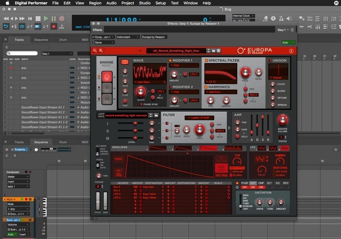Select Engine II button
The height and width of the screenshot is (239, 341).
pos(107,88)
